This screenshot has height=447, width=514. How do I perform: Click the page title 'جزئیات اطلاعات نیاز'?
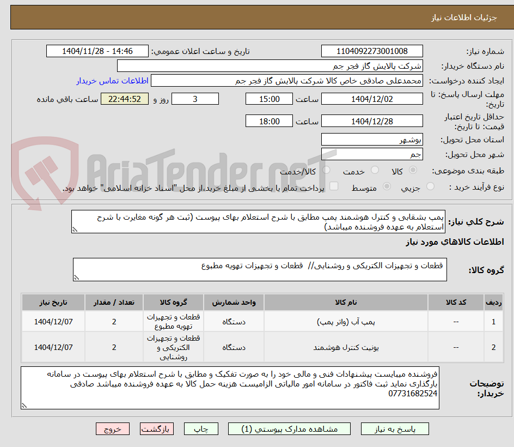(x=464, y=17)
